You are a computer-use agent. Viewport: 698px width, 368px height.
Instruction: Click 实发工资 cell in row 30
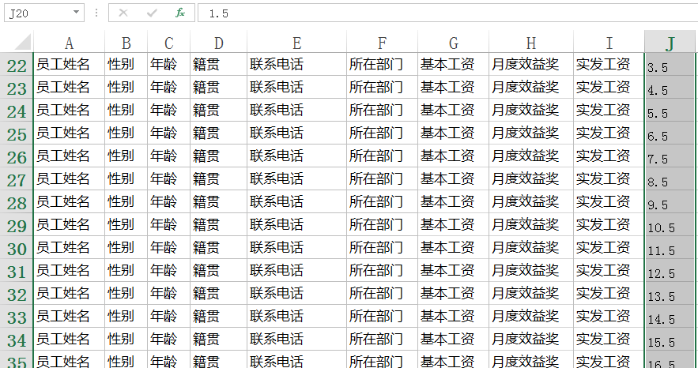tap(609, 248)
